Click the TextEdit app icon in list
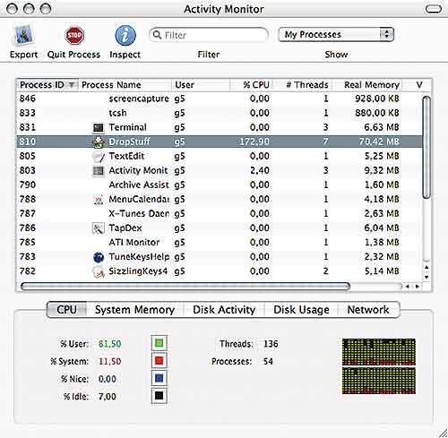The image size is (448, 438). point(99,157)
